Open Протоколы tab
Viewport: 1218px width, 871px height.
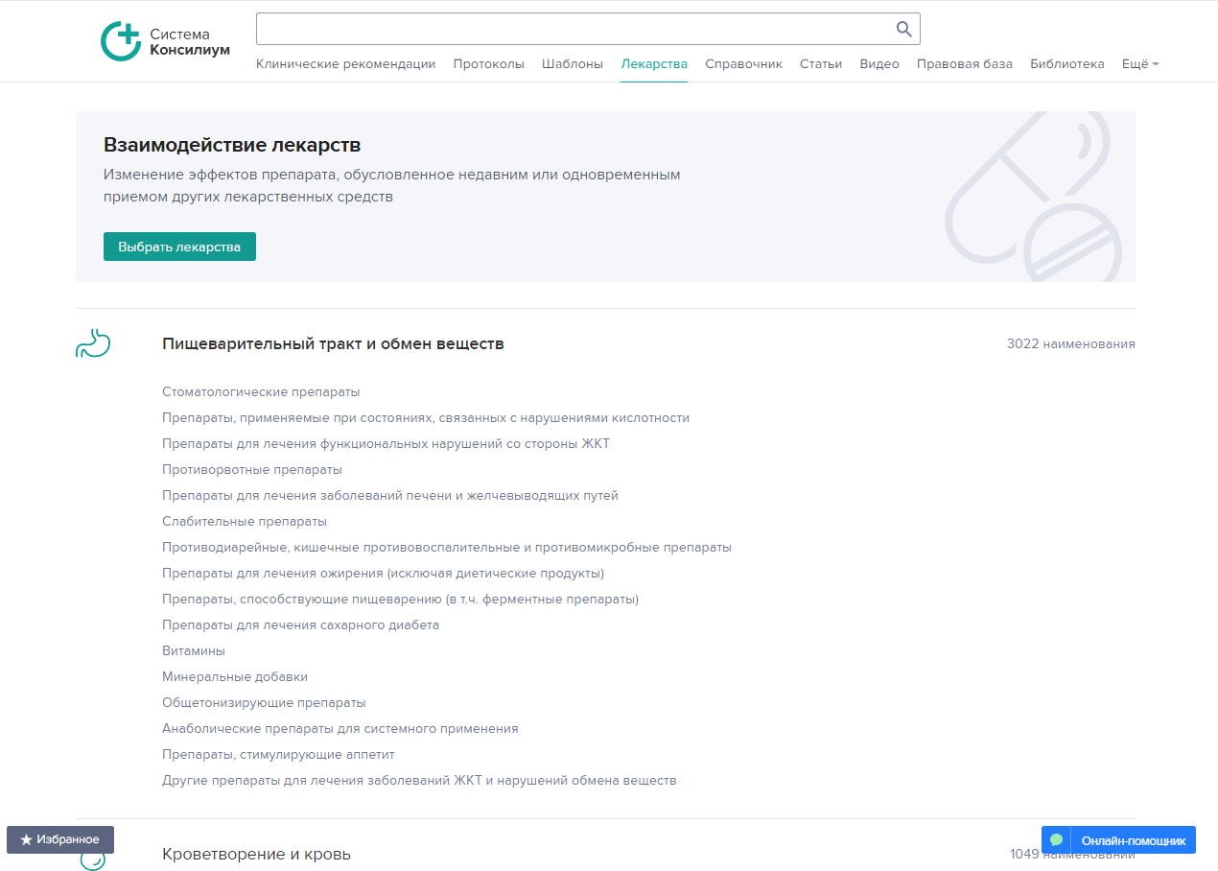(488, 64)
